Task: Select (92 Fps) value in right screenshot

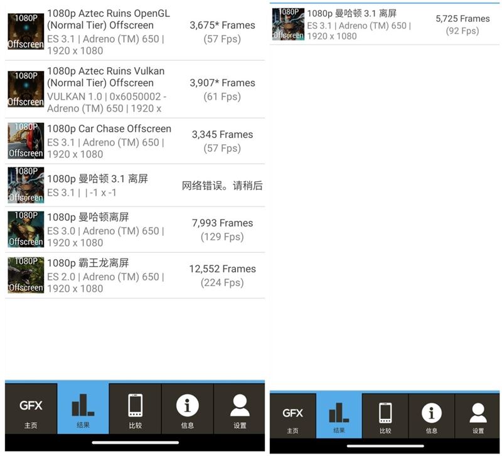Action: [x=462, y=31]
